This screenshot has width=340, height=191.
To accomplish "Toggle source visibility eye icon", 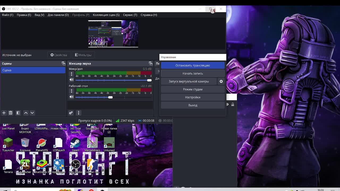I will pyautogui.click(x=227, y=105).
